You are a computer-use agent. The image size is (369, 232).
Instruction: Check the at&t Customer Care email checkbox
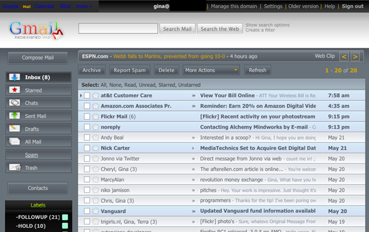(87, 95)
